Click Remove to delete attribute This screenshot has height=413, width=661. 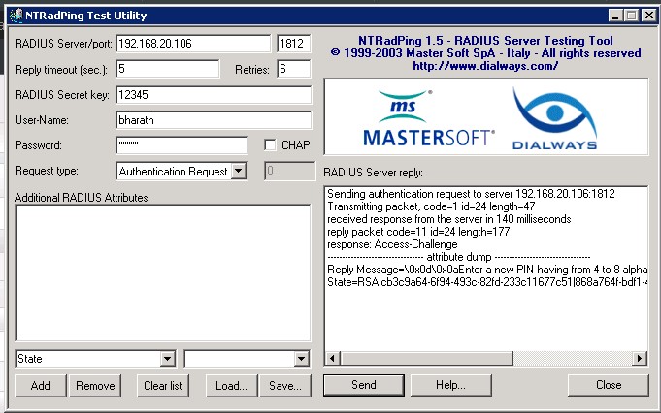[95, 385]
